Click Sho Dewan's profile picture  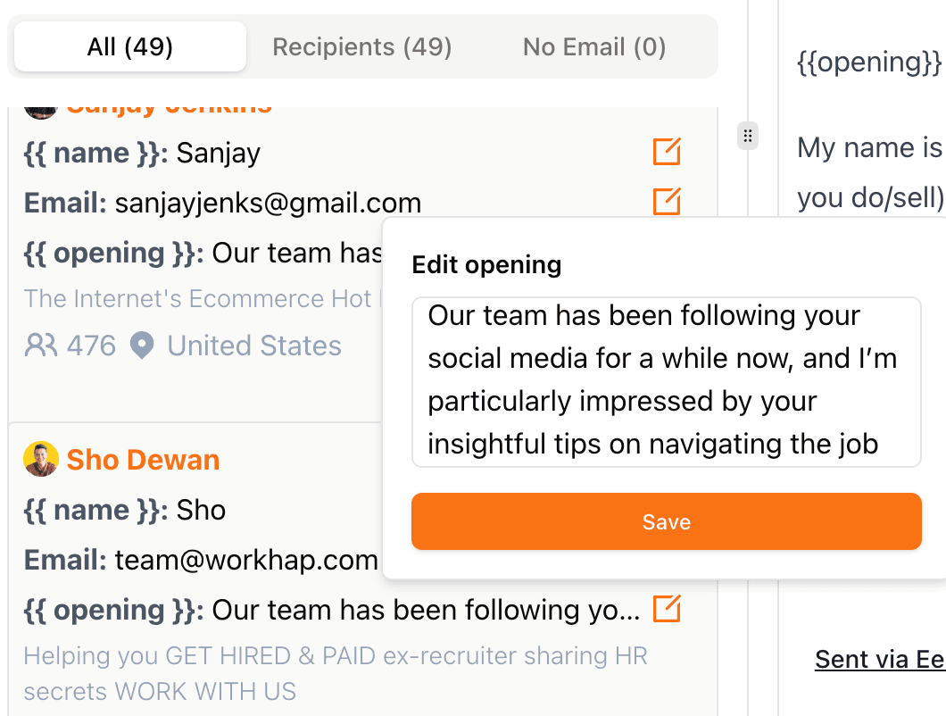click(x=40, y=458)
